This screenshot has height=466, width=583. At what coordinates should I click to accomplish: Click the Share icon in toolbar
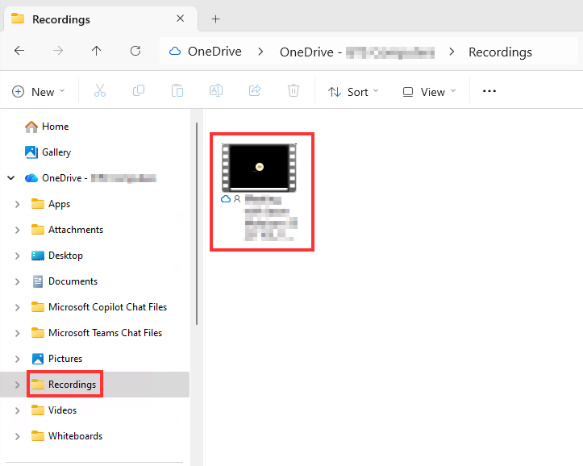pyautogui.click(x=255, y=91)
